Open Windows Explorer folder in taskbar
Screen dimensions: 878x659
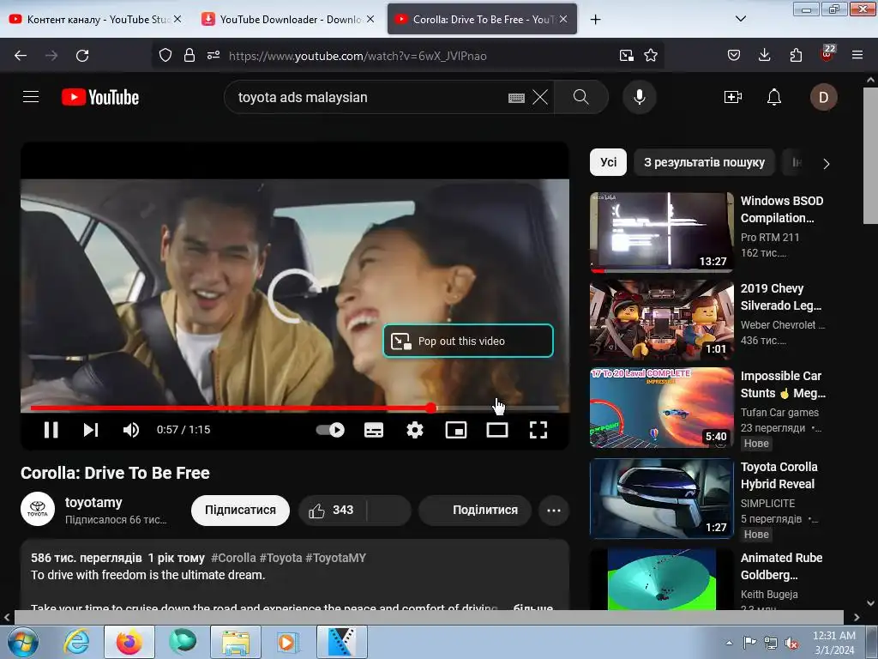tap(236, 642)
